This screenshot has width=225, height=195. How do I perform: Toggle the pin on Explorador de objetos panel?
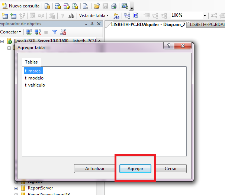pyautogui.click(x=92, y=24)
